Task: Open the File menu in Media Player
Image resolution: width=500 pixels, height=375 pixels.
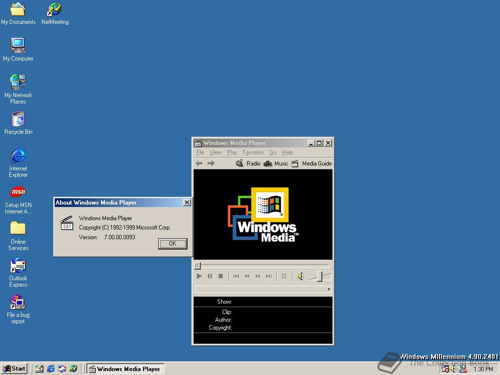Action: coord(200,152)
